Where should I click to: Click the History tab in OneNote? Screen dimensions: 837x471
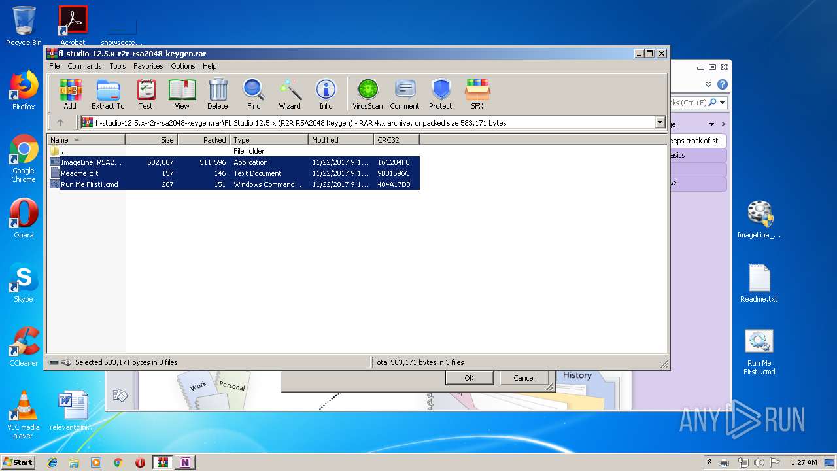(577, 375)
